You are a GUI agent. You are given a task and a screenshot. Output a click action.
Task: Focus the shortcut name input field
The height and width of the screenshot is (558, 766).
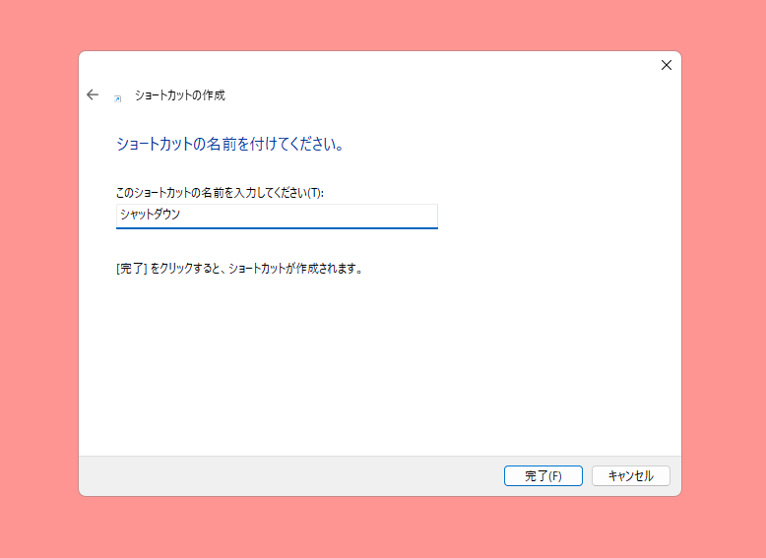click(277, 216)
